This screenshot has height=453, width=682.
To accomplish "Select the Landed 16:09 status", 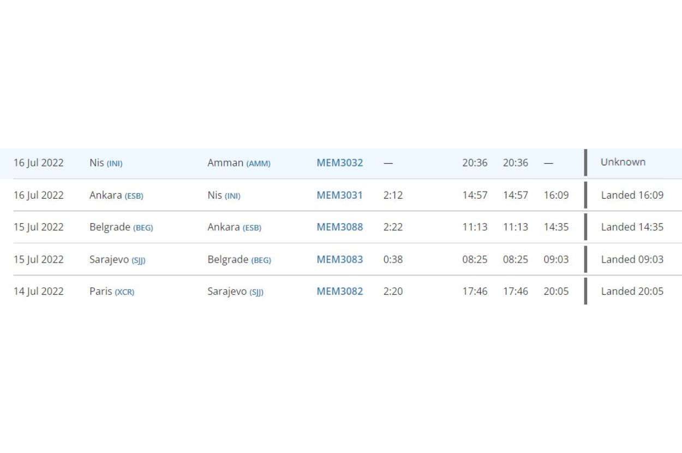I will [632, 195].
